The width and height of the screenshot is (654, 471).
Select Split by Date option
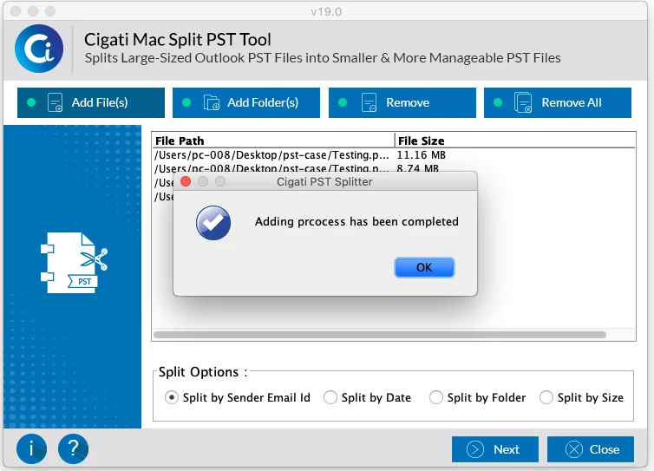click(x=368, y=397)
